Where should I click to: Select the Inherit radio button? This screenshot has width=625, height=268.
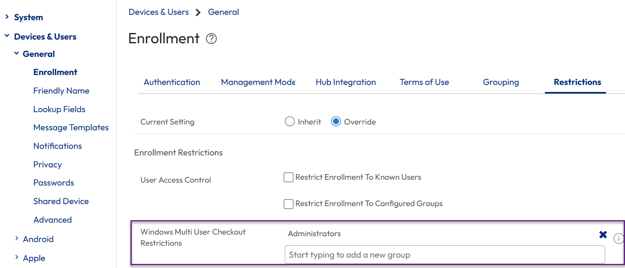click(x=289, y=122)
